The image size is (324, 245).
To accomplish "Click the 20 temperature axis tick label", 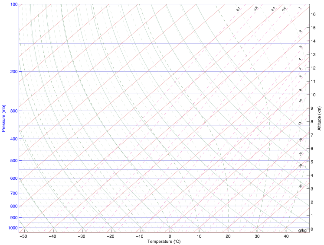I will tap(228, 236).
